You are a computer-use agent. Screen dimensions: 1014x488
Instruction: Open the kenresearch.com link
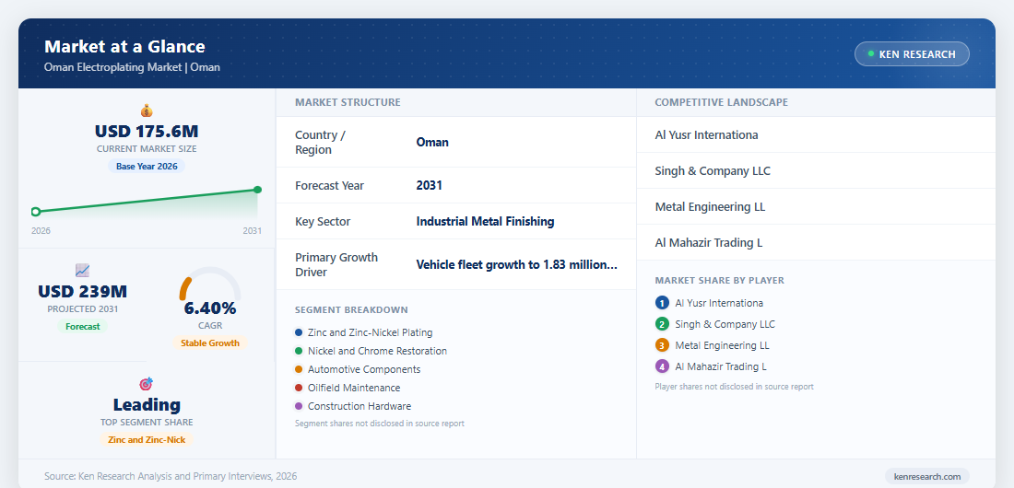pyautogui.click(x=926, y=476)
